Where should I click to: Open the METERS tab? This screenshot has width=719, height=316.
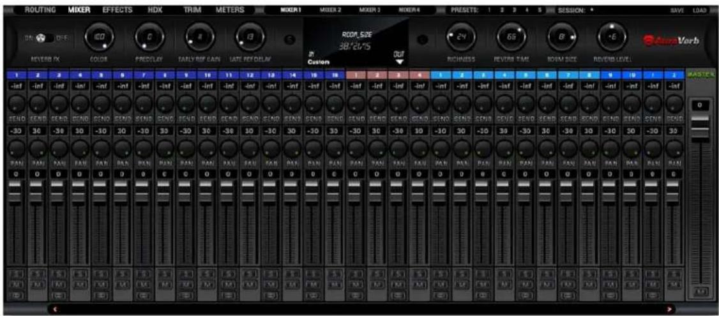click(x=230, y=10)
